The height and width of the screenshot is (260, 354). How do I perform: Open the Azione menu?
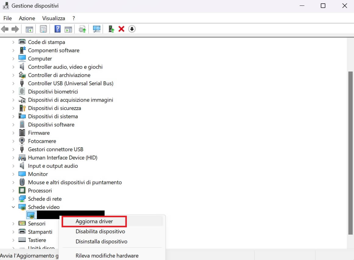27,18
